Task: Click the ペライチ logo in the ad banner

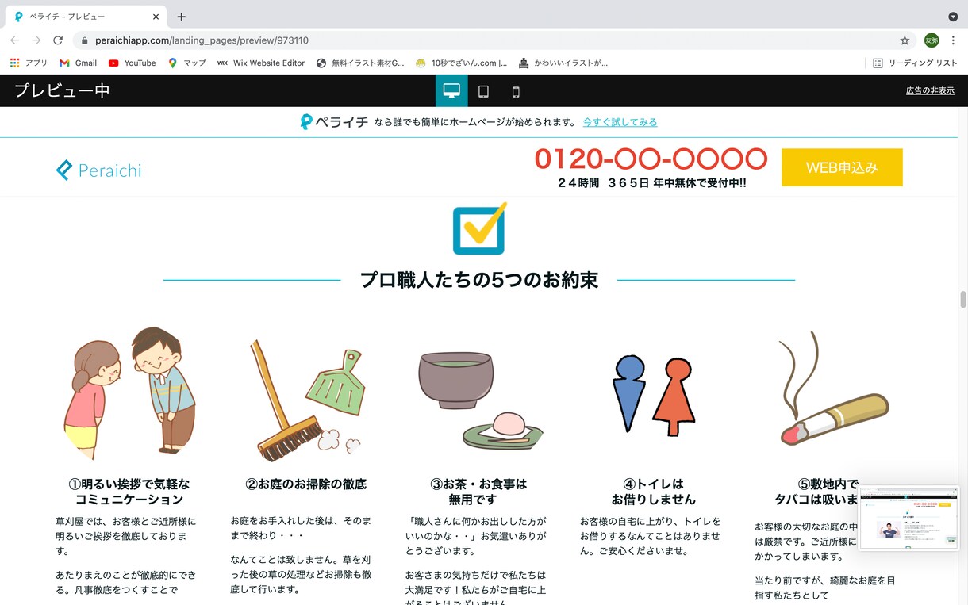Action: pos(334,122)
